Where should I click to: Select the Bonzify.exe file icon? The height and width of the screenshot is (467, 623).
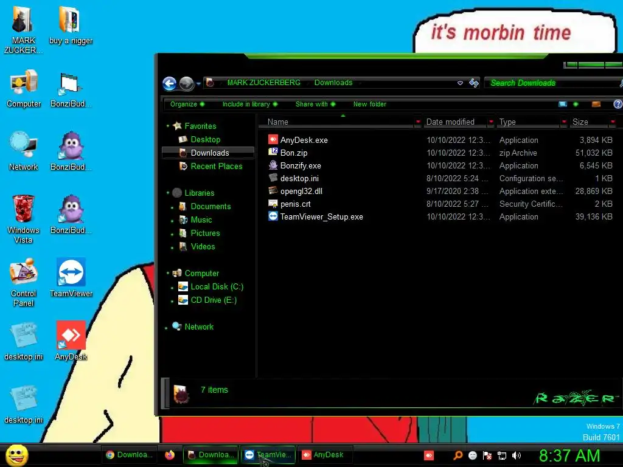point(273,165)
